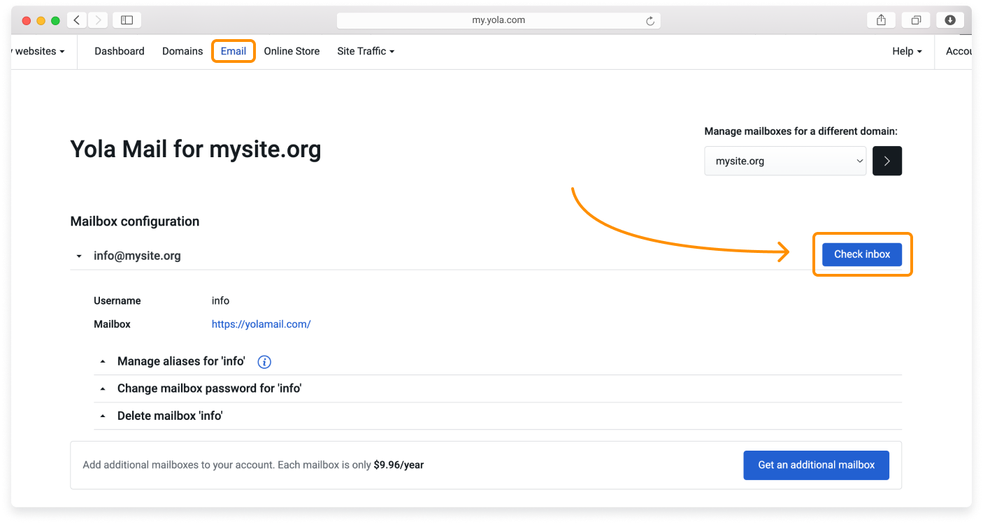983x524 pixels.
Task: Go to the Online Store tab
Action: click(292, 51)
